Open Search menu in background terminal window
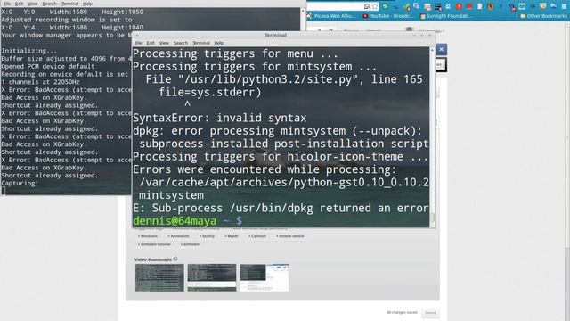The height and width of the screenshot is (321, 570). [x=49, y=4]
